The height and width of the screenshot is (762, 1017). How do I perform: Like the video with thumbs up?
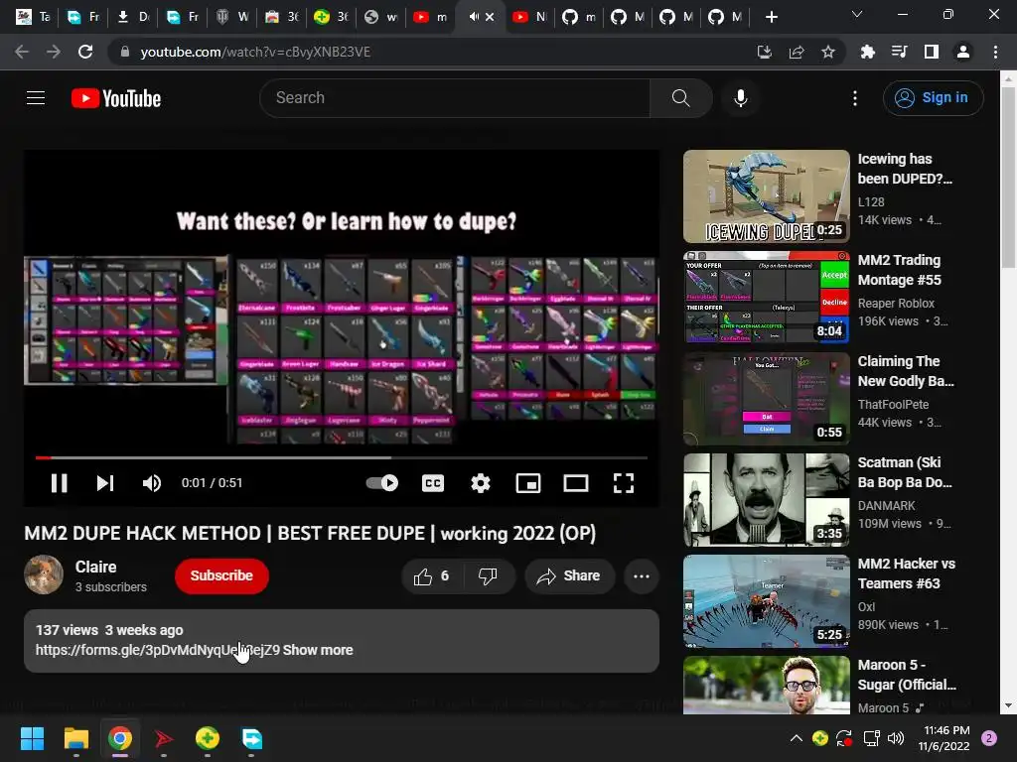tap(433, 576)
